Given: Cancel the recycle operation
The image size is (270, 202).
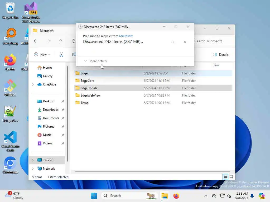Looking at the screenshot, I should pyautogui.click(x=185, y=42).
